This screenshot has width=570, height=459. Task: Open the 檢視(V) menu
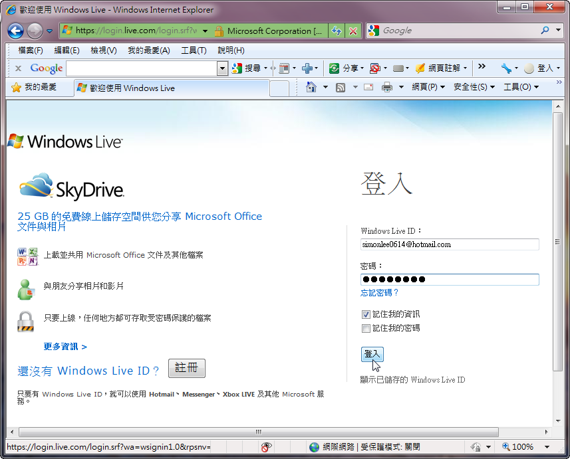pyautogui.click(x=104, y=50)
